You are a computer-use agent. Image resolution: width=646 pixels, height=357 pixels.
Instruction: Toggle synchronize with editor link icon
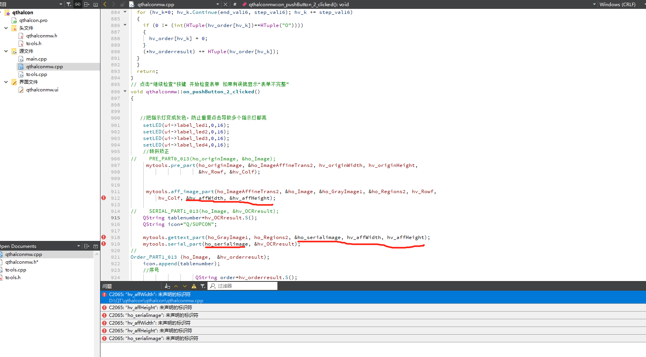tap(78, 4)
